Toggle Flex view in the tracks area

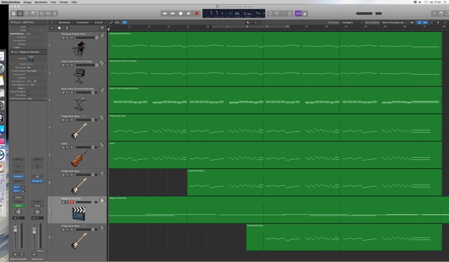coord(117,22)
